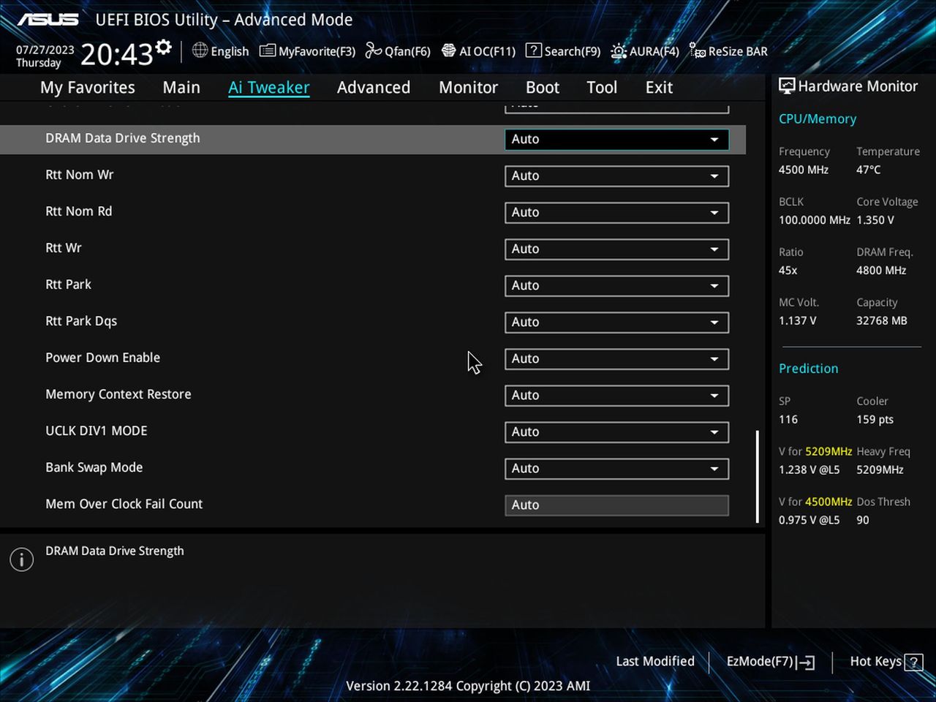Open AURA(F4) lighting control
This screenshot has height=702, width=936.
pyautogui.click(x=619, y=51)
